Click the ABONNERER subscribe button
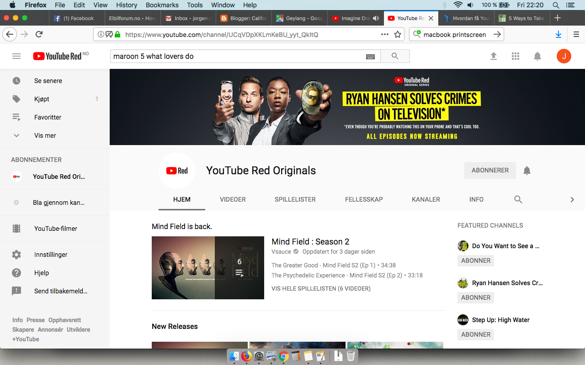Screen dimensions: 585x365 pyautogui.click(x=490, y=170)
